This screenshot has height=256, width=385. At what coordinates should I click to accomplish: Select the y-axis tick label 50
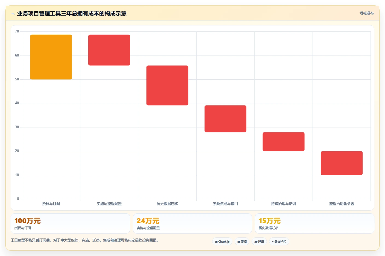tap(17, 79)
